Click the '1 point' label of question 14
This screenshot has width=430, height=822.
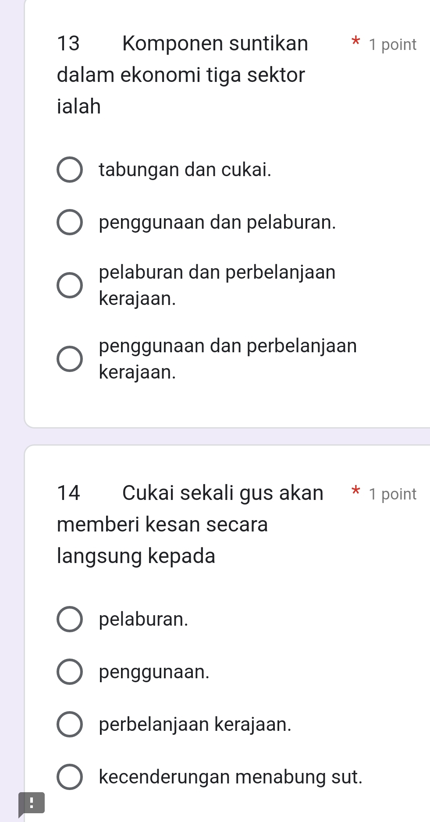pyautogui.click(x=392, y=494)
